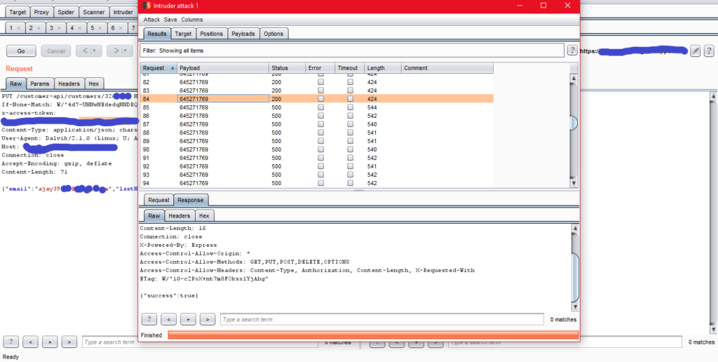Click the Filter: Showing all items bar
Screen dimensions: 718x362
coord(351,51)
